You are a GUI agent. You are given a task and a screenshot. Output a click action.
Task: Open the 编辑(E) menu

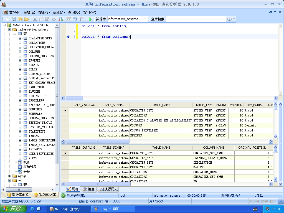coord(29,12)
